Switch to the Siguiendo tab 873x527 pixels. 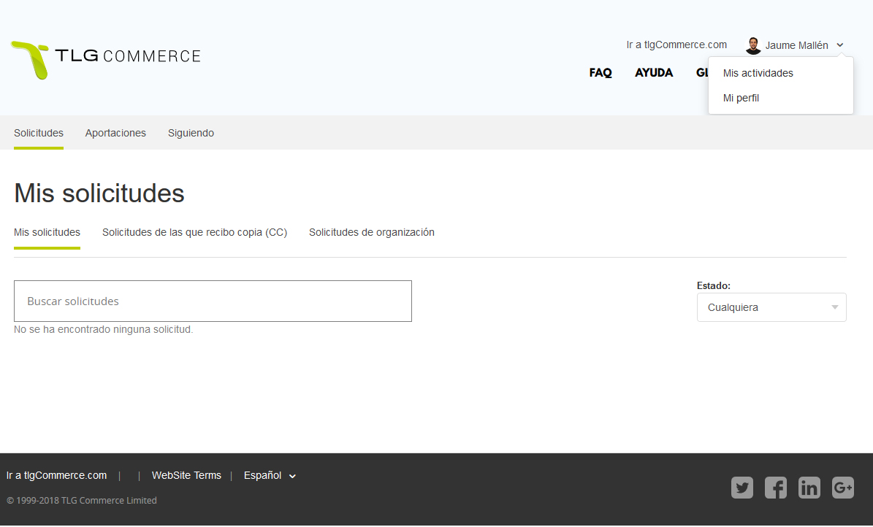pos(191,133)
